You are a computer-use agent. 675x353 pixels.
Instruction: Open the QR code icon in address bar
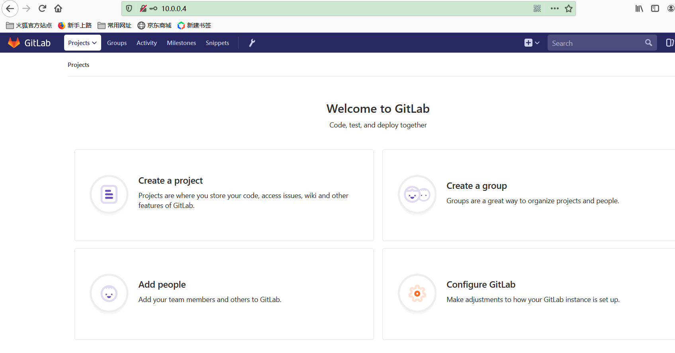pos(537,8)
